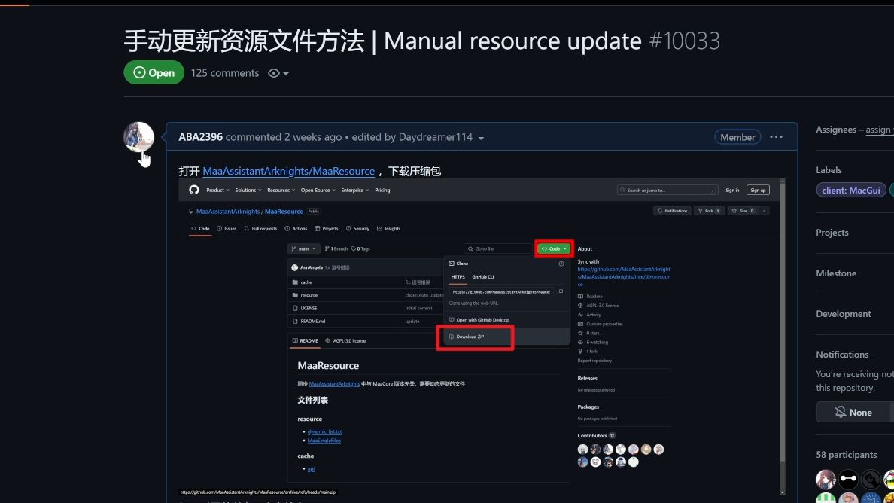Click the kebab menu on ABA2396's comment
The width and height of the screenshot is (894, 503).
tap(776, 136)
